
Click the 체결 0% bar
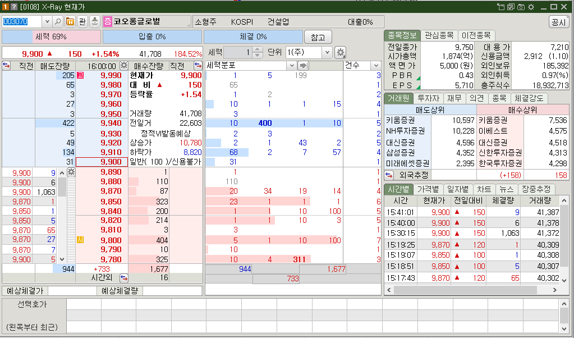click(253, 36)
